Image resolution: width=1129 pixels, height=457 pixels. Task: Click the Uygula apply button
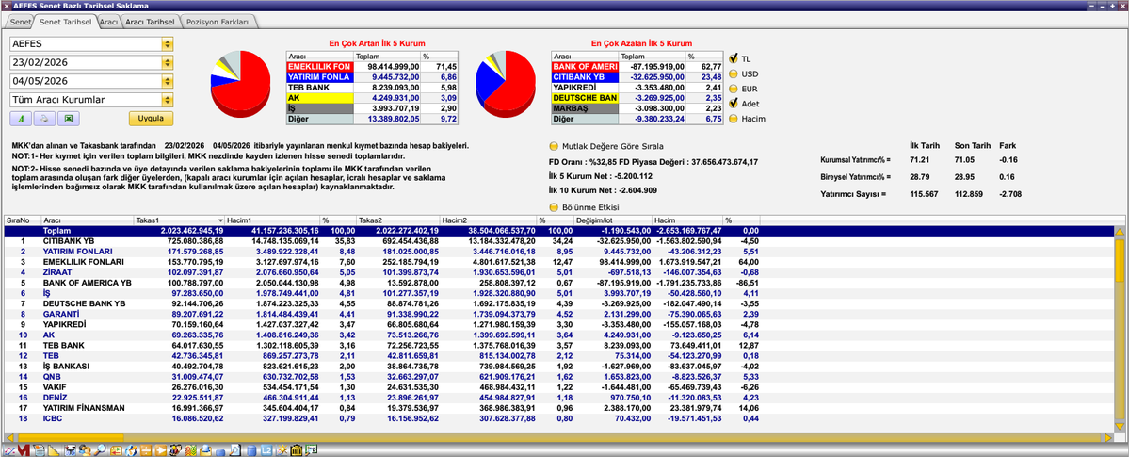[152, 119]
